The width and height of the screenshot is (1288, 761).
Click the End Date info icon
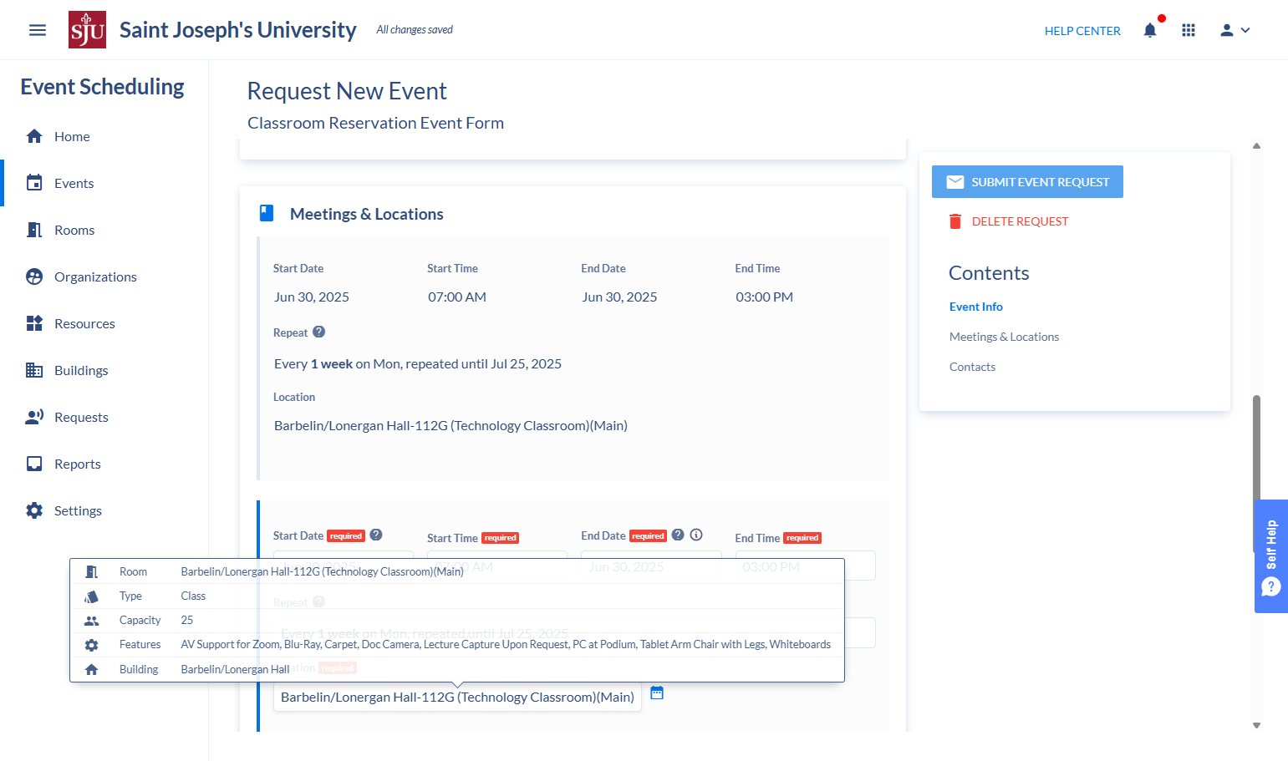point(696,535)
